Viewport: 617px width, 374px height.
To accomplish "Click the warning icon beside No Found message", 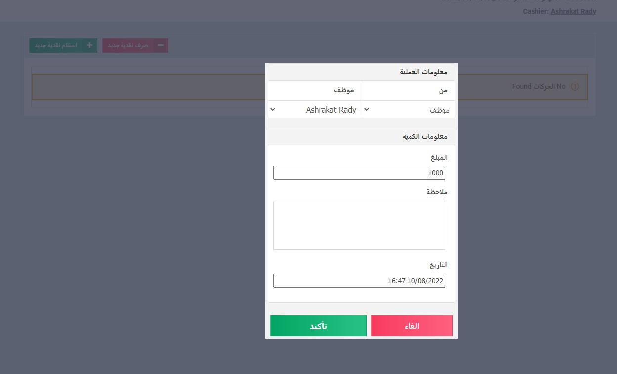I will tap(575, 86).
